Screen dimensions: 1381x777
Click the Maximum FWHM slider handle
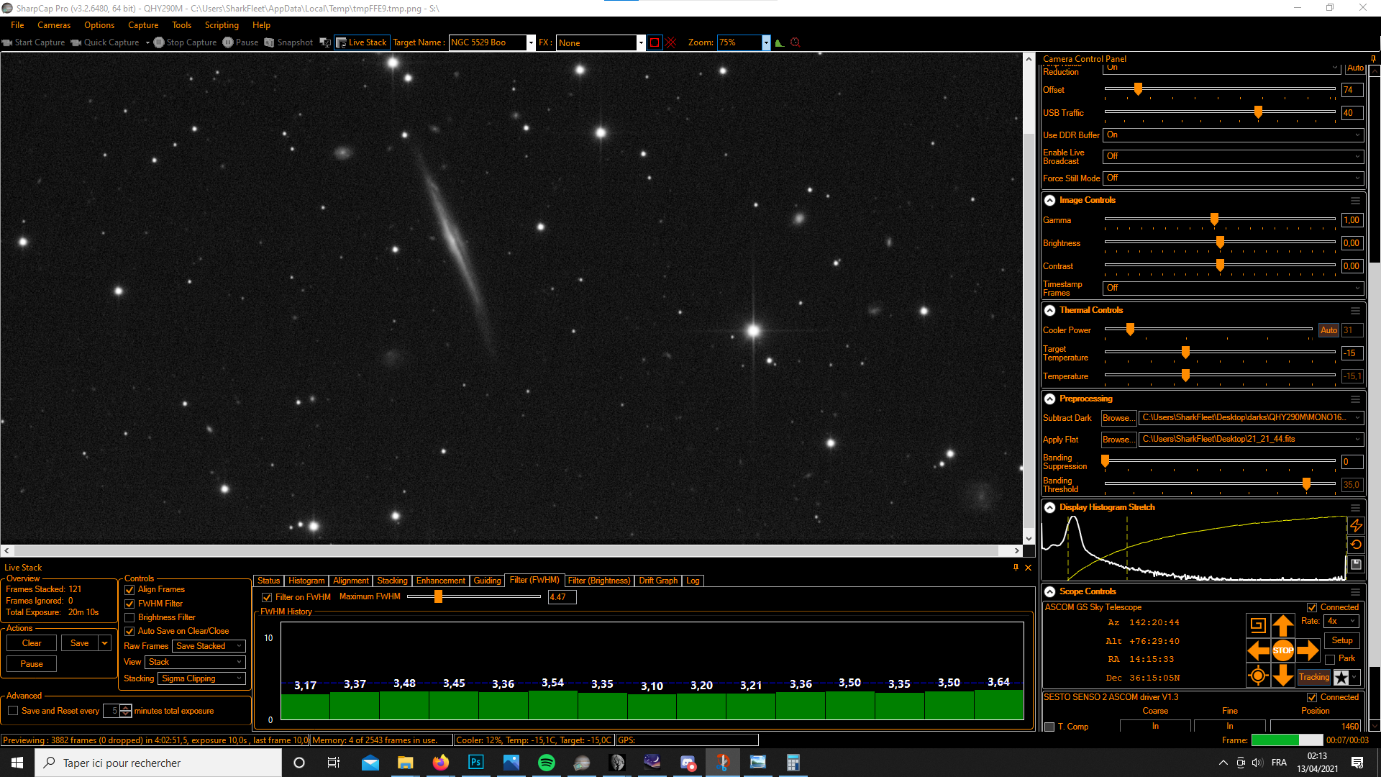(438, 596)
